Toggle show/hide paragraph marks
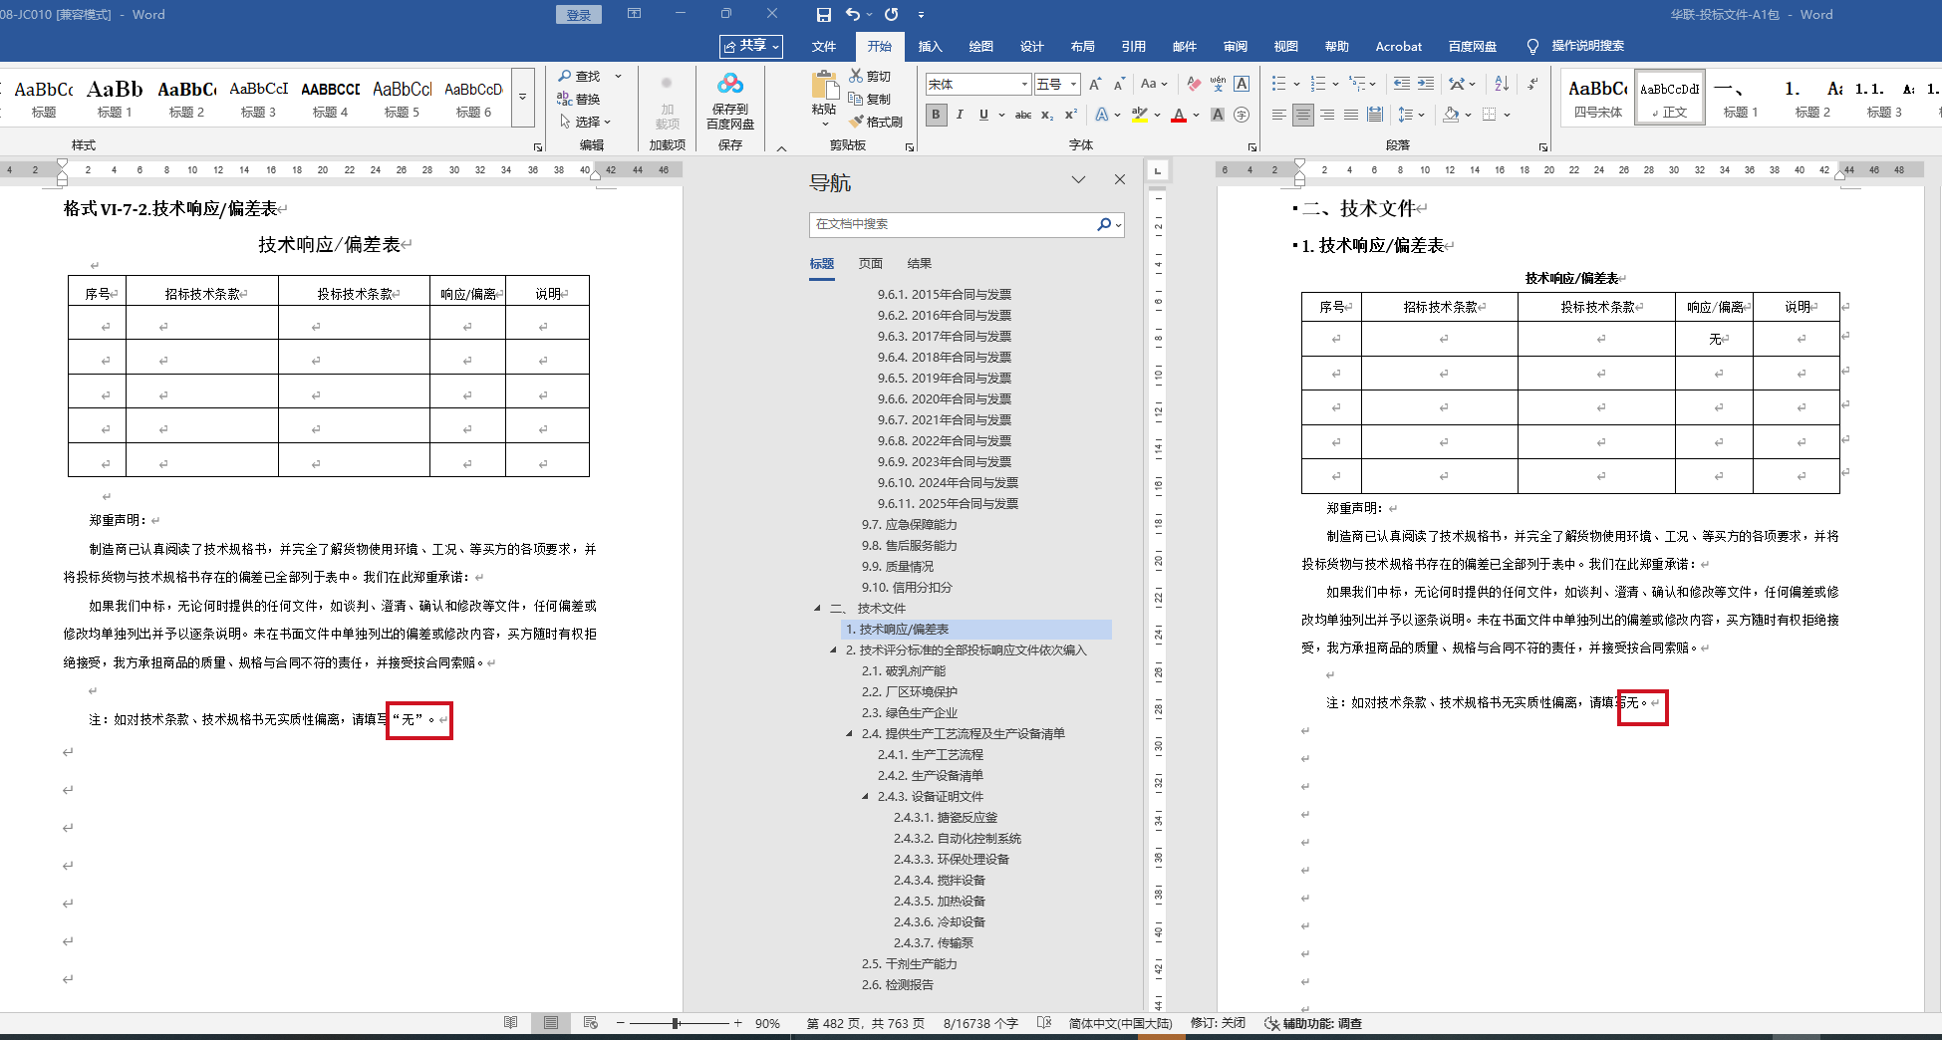 point(1533,84)
